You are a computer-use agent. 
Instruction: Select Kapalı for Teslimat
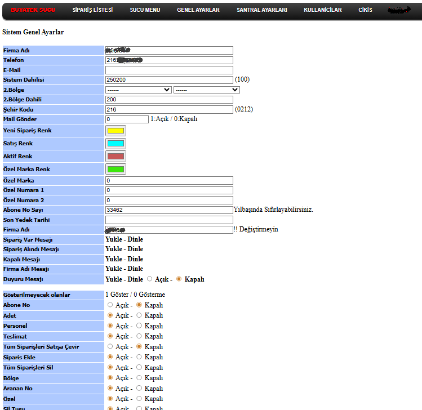[x=139, y=336]
